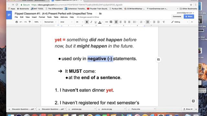
Task: Open the Arial font dropdown
Action: coord(66,22)
